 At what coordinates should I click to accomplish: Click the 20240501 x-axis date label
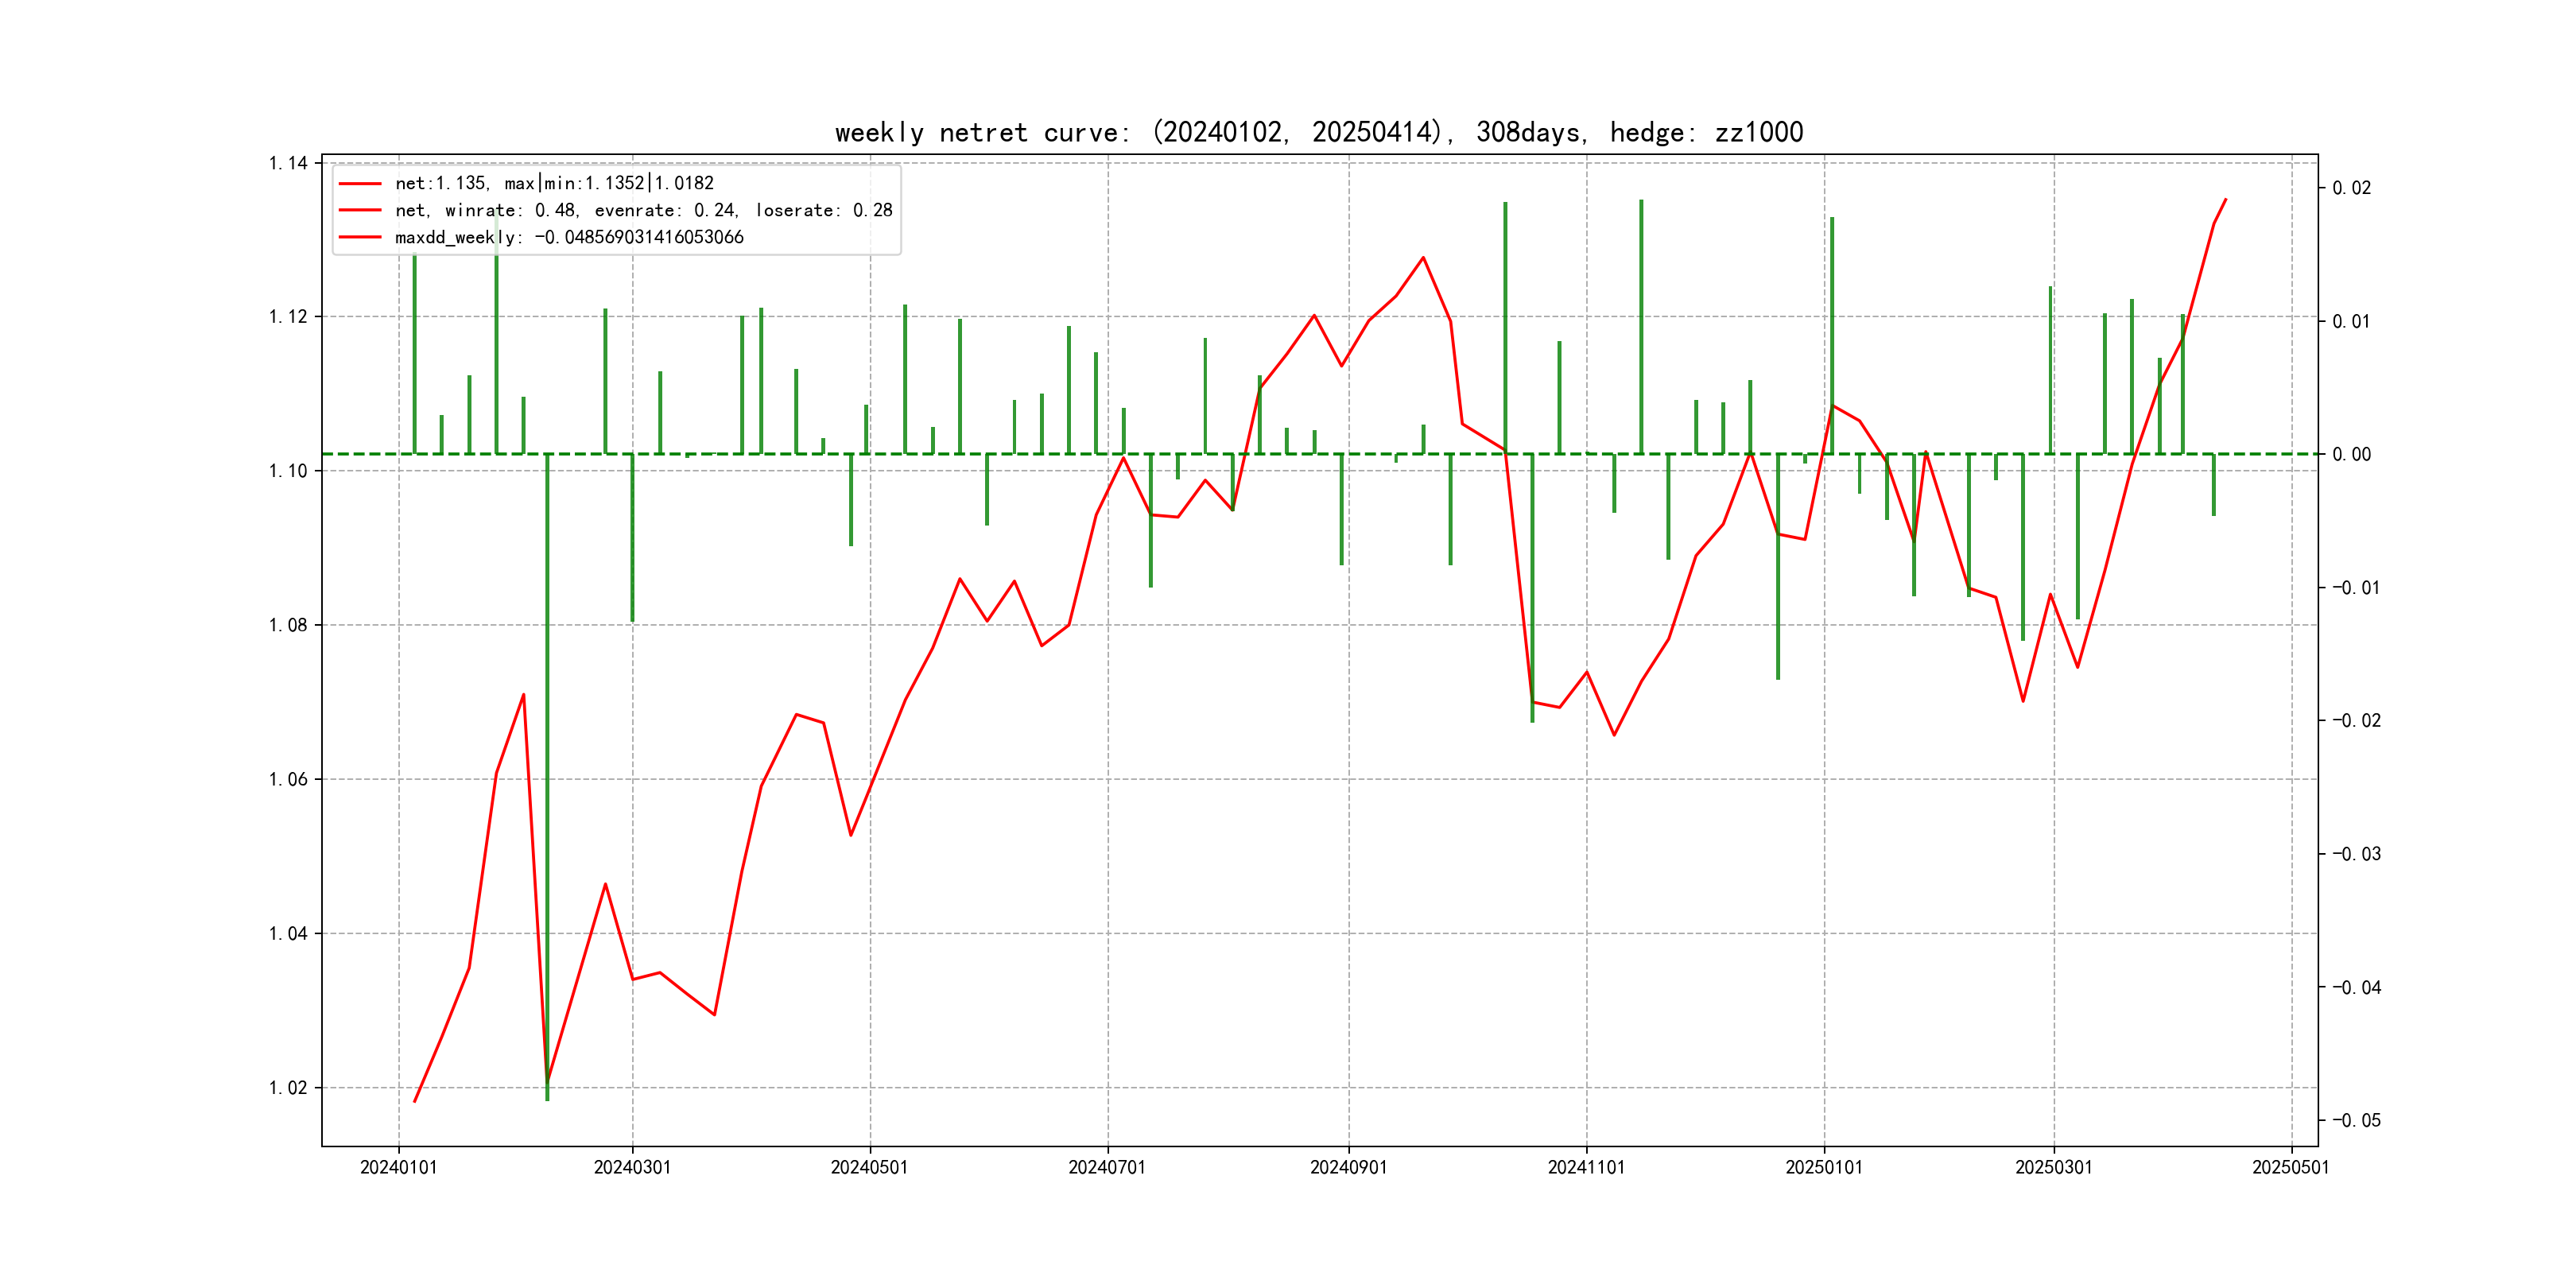coord(869,1167)
